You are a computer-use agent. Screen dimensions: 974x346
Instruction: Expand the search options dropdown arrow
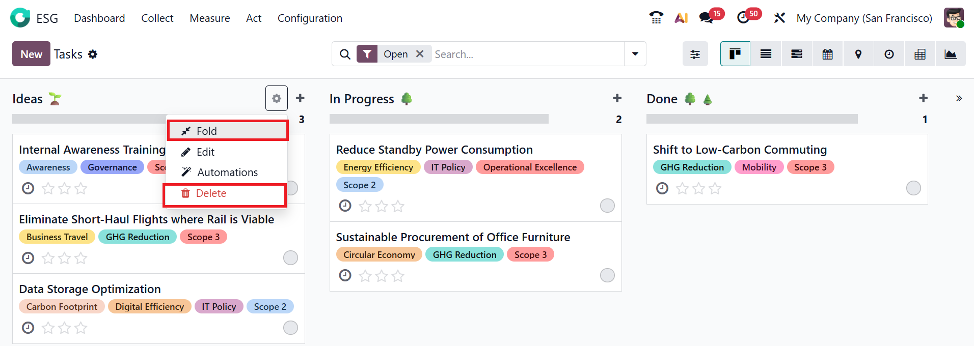(x=635, y=54)
